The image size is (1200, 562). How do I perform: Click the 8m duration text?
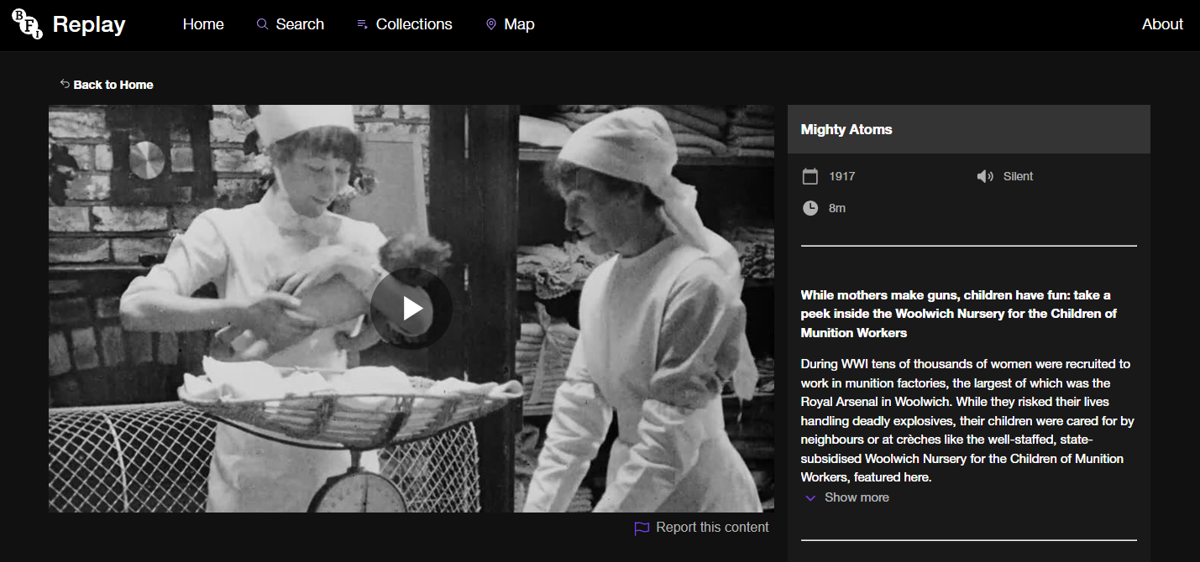tap(837, 208)
